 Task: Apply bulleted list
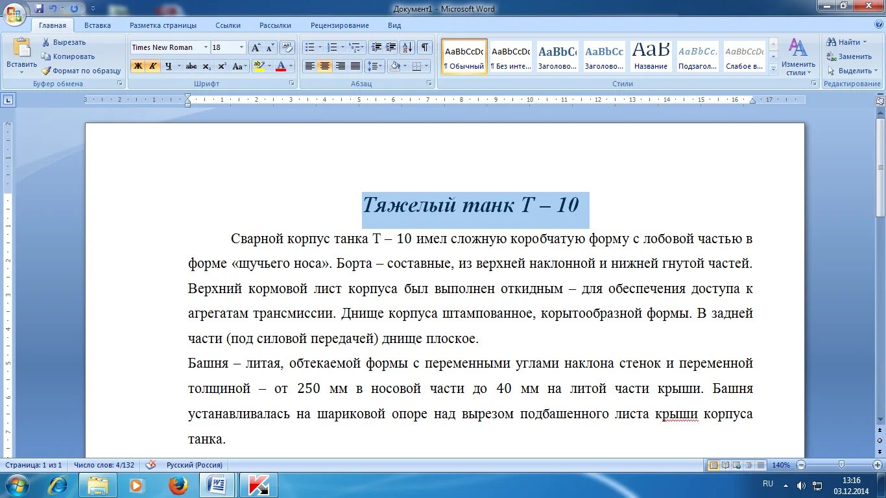pos(309,47)
